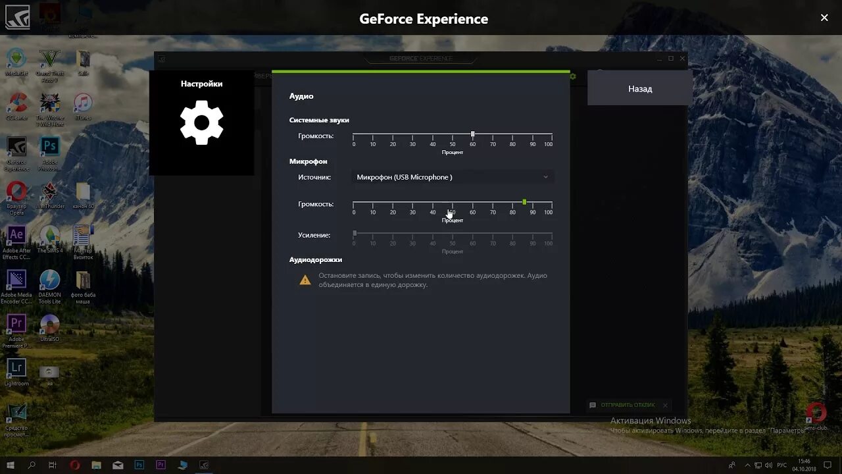Viewport: 842px width, 474px height.
Task: Open the канон 60 desktop folder
Action: point(83,196)
